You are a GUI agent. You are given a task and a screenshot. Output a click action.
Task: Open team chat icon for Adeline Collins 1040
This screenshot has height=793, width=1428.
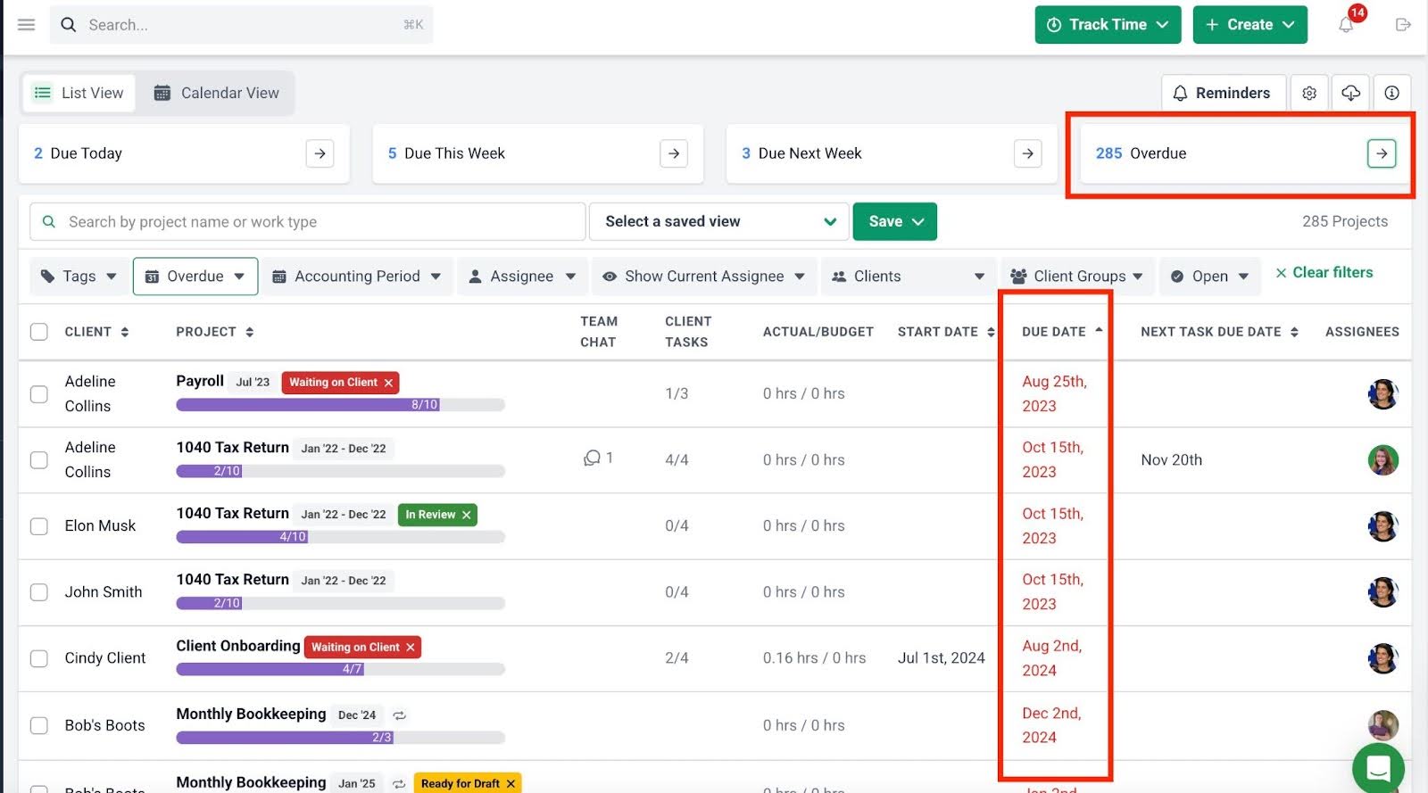[592, 458]
